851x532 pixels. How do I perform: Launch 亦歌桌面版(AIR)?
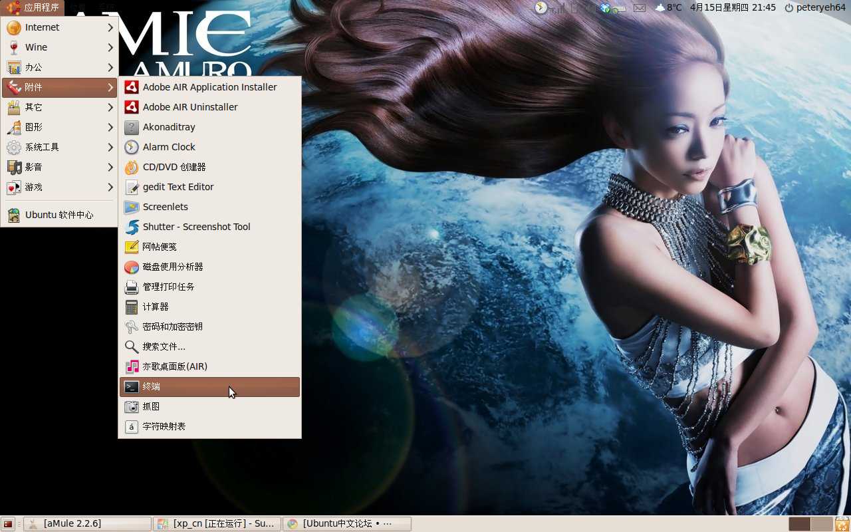tap(209, 366)
